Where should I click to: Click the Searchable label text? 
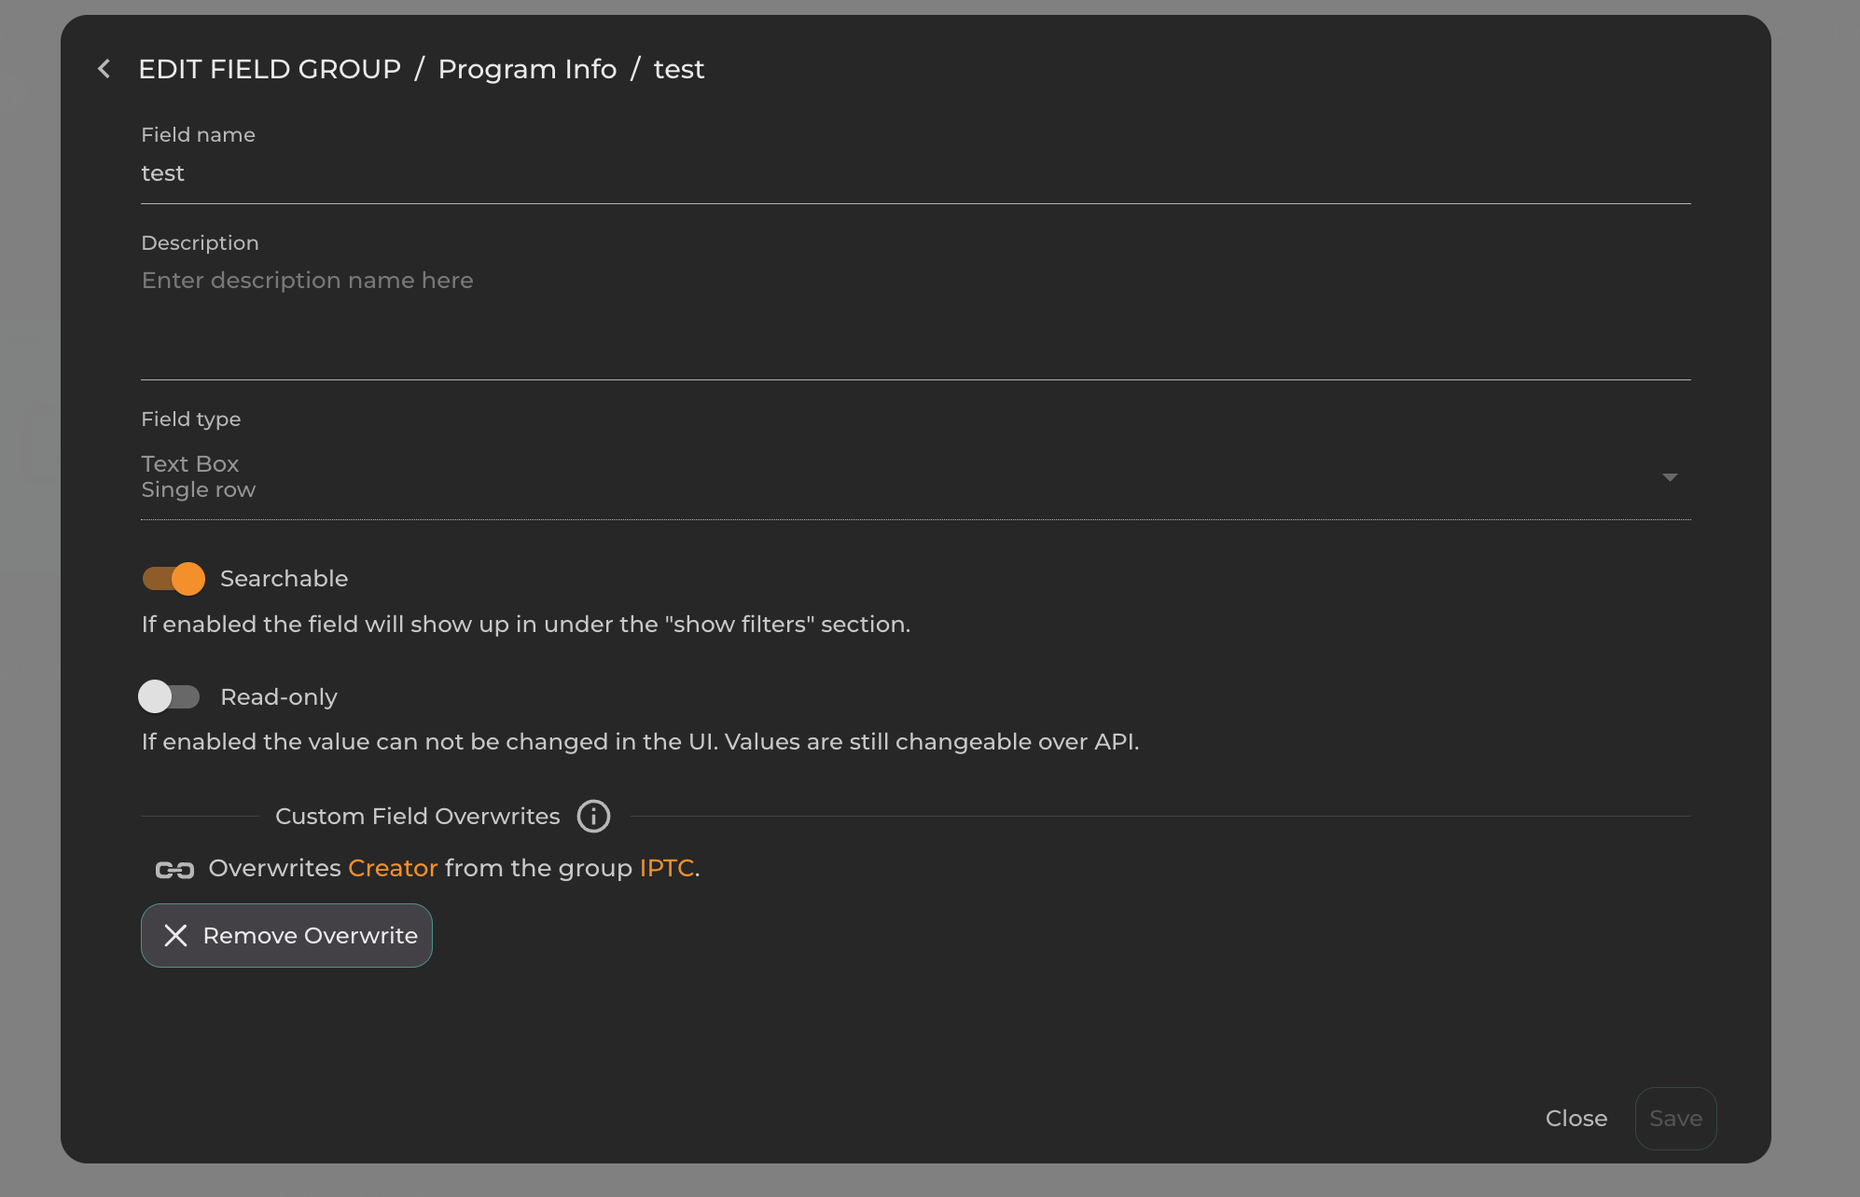click(284, 579)
